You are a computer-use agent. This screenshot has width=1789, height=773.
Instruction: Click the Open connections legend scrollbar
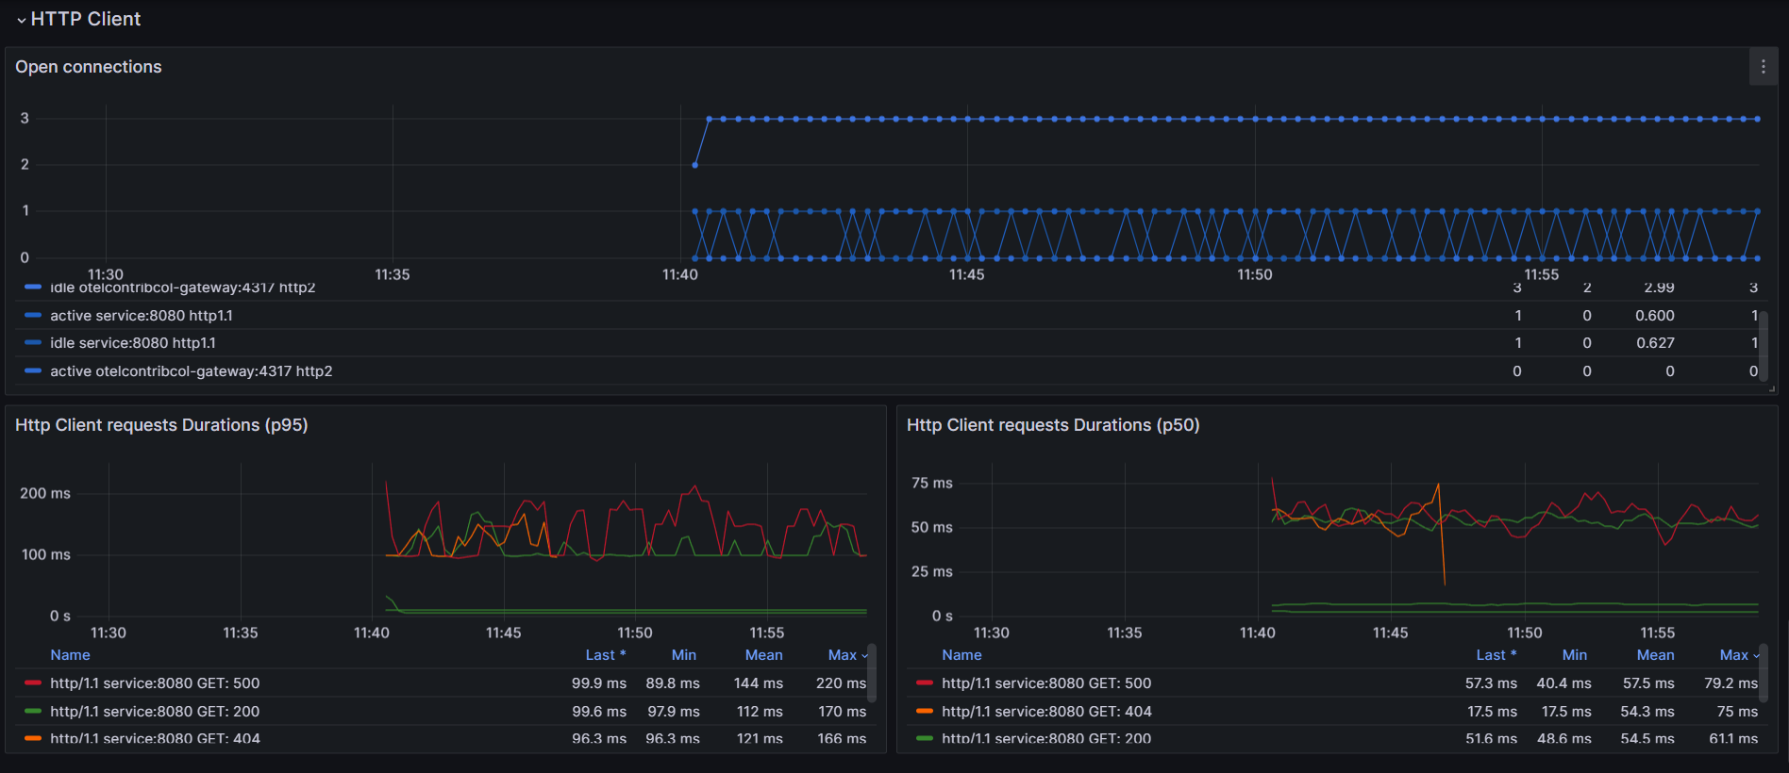(x=1763, y=344)
